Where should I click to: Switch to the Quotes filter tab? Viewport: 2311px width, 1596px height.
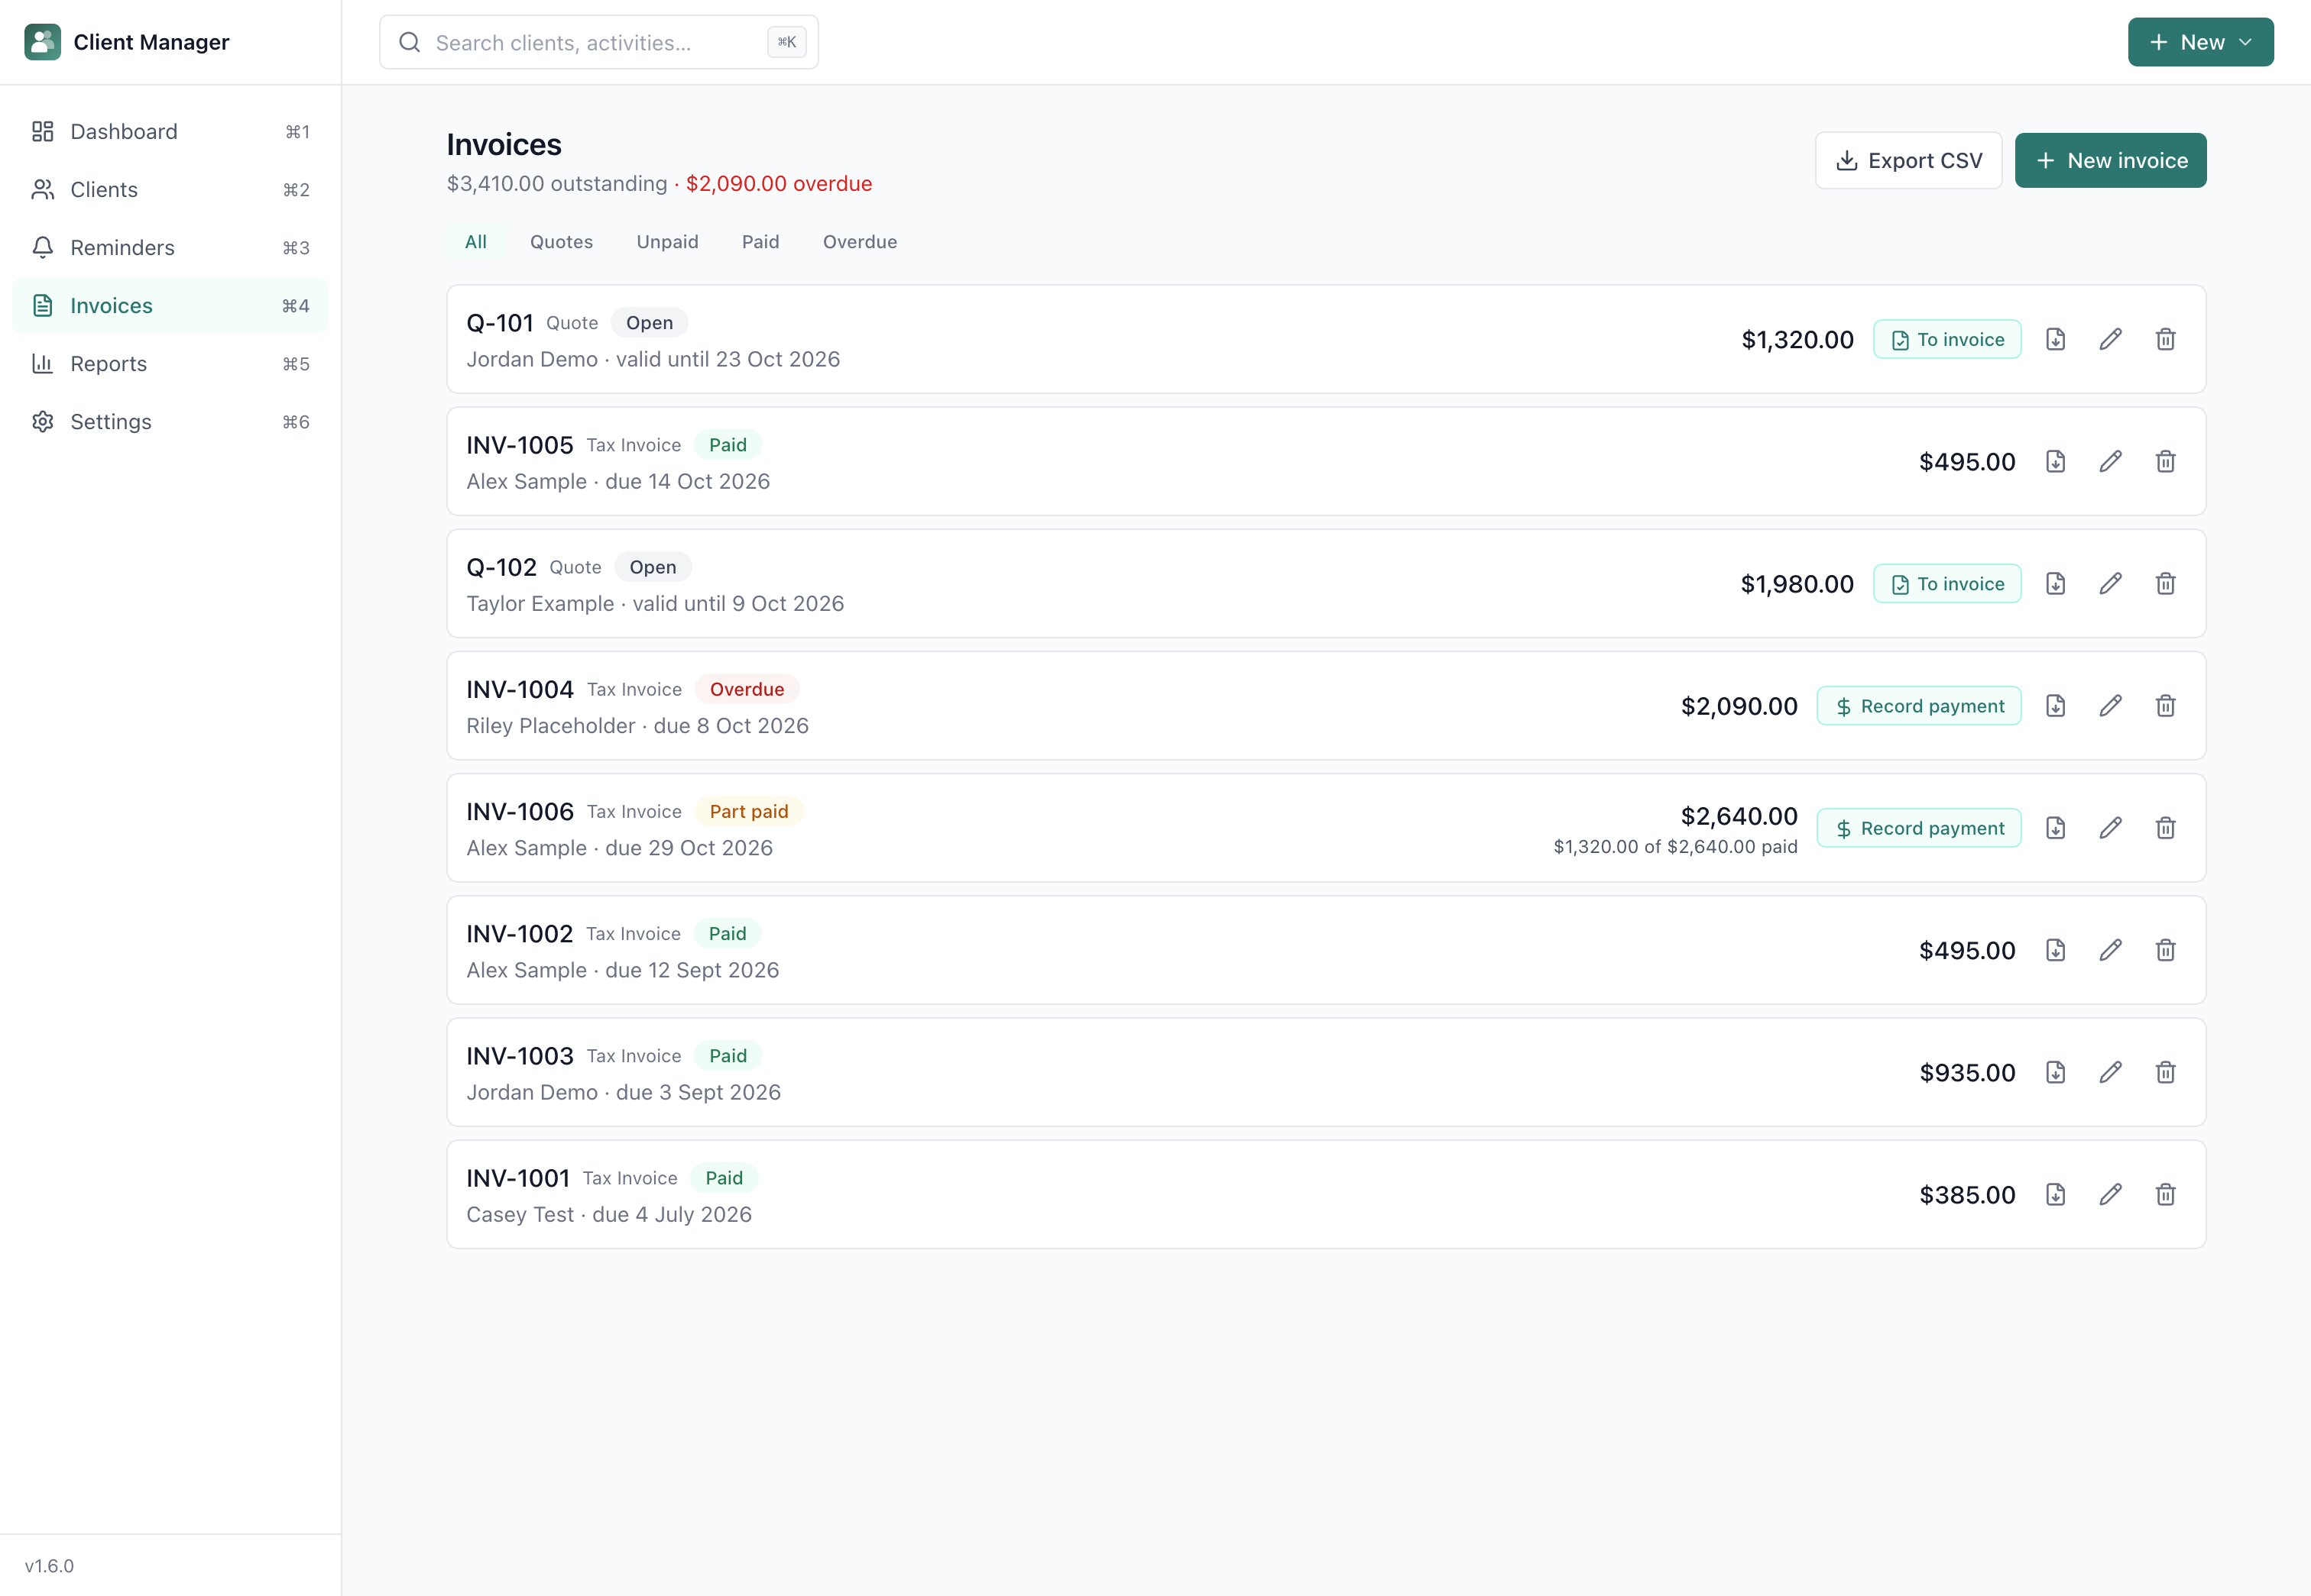click(562, 242)
